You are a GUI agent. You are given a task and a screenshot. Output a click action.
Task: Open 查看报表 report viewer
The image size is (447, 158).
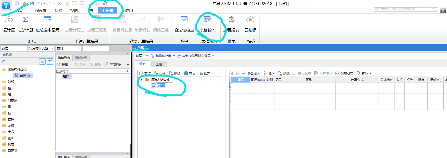pyautogui.click(x=231, y=24)
